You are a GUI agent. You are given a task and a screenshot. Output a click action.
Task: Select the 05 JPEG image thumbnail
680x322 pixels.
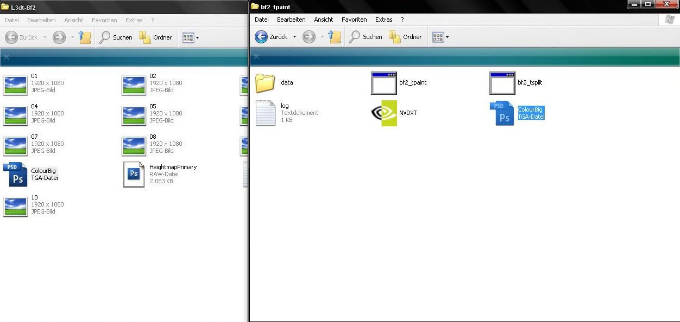[x=134, y=113]
